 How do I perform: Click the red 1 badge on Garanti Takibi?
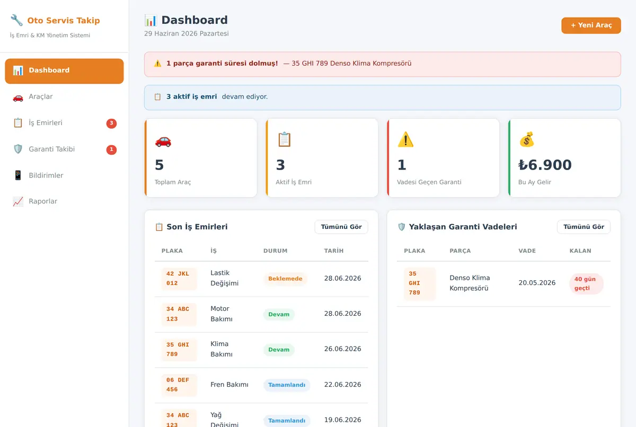point(111,150)
